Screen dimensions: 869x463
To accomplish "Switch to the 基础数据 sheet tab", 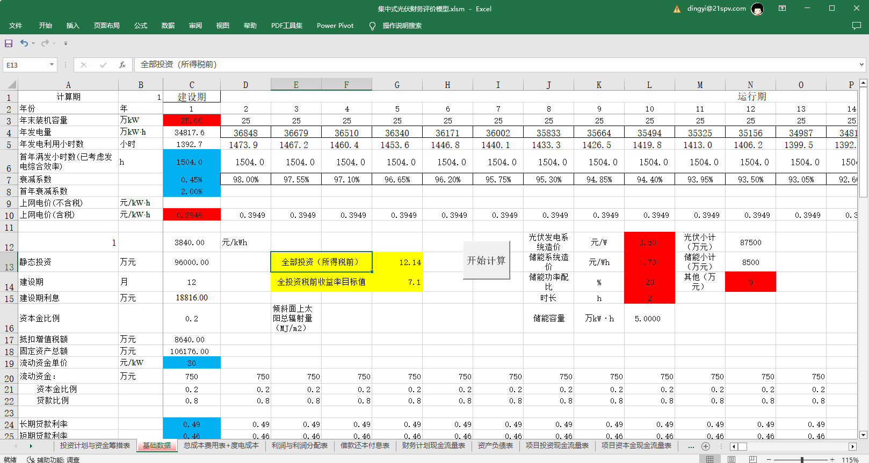I will 157,446.
